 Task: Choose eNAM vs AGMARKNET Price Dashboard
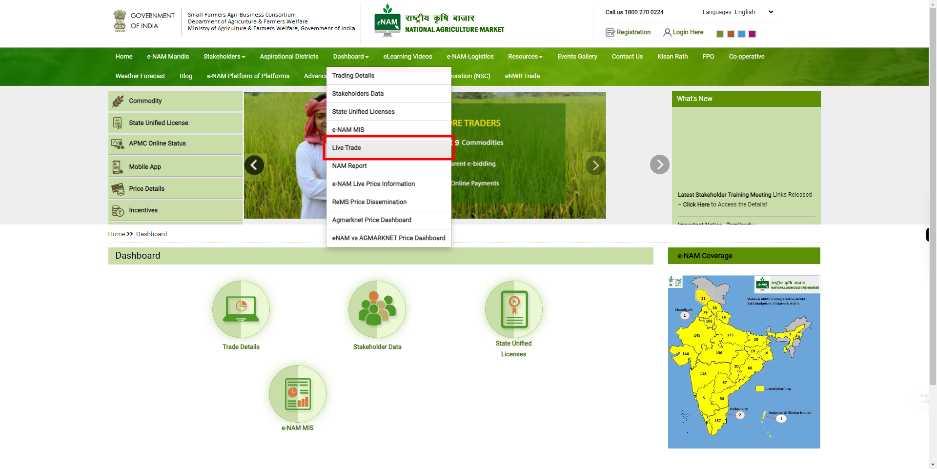click(388, 238)
